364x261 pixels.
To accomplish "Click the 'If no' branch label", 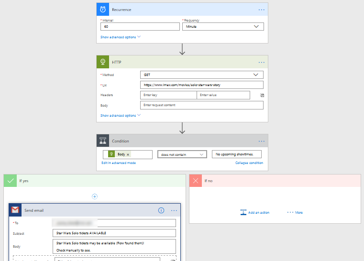I will click(209, 181).
